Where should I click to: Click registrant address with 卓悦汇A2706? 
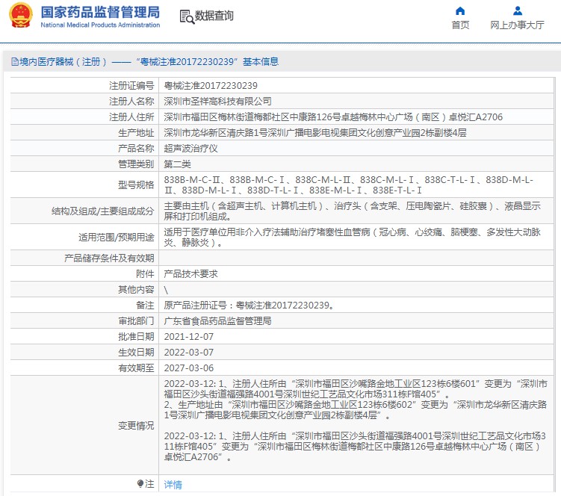[333, 117]
